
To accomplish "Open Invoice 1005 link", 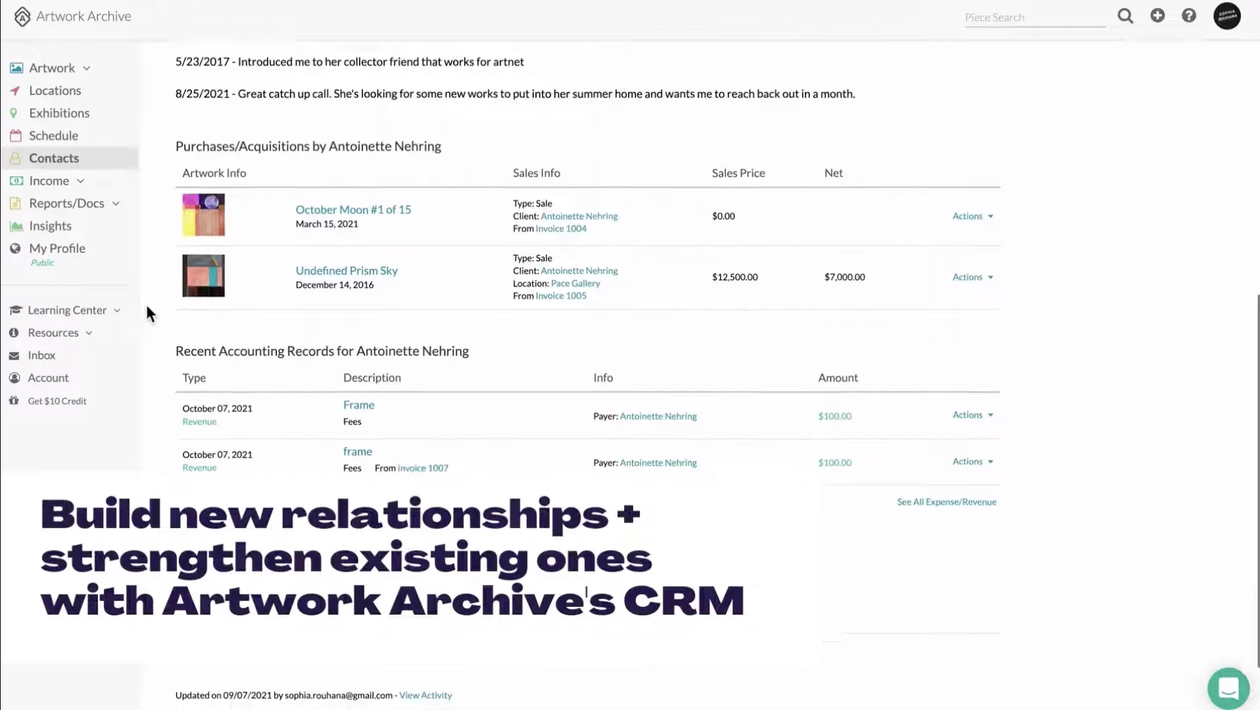I will tap(561, 296).
